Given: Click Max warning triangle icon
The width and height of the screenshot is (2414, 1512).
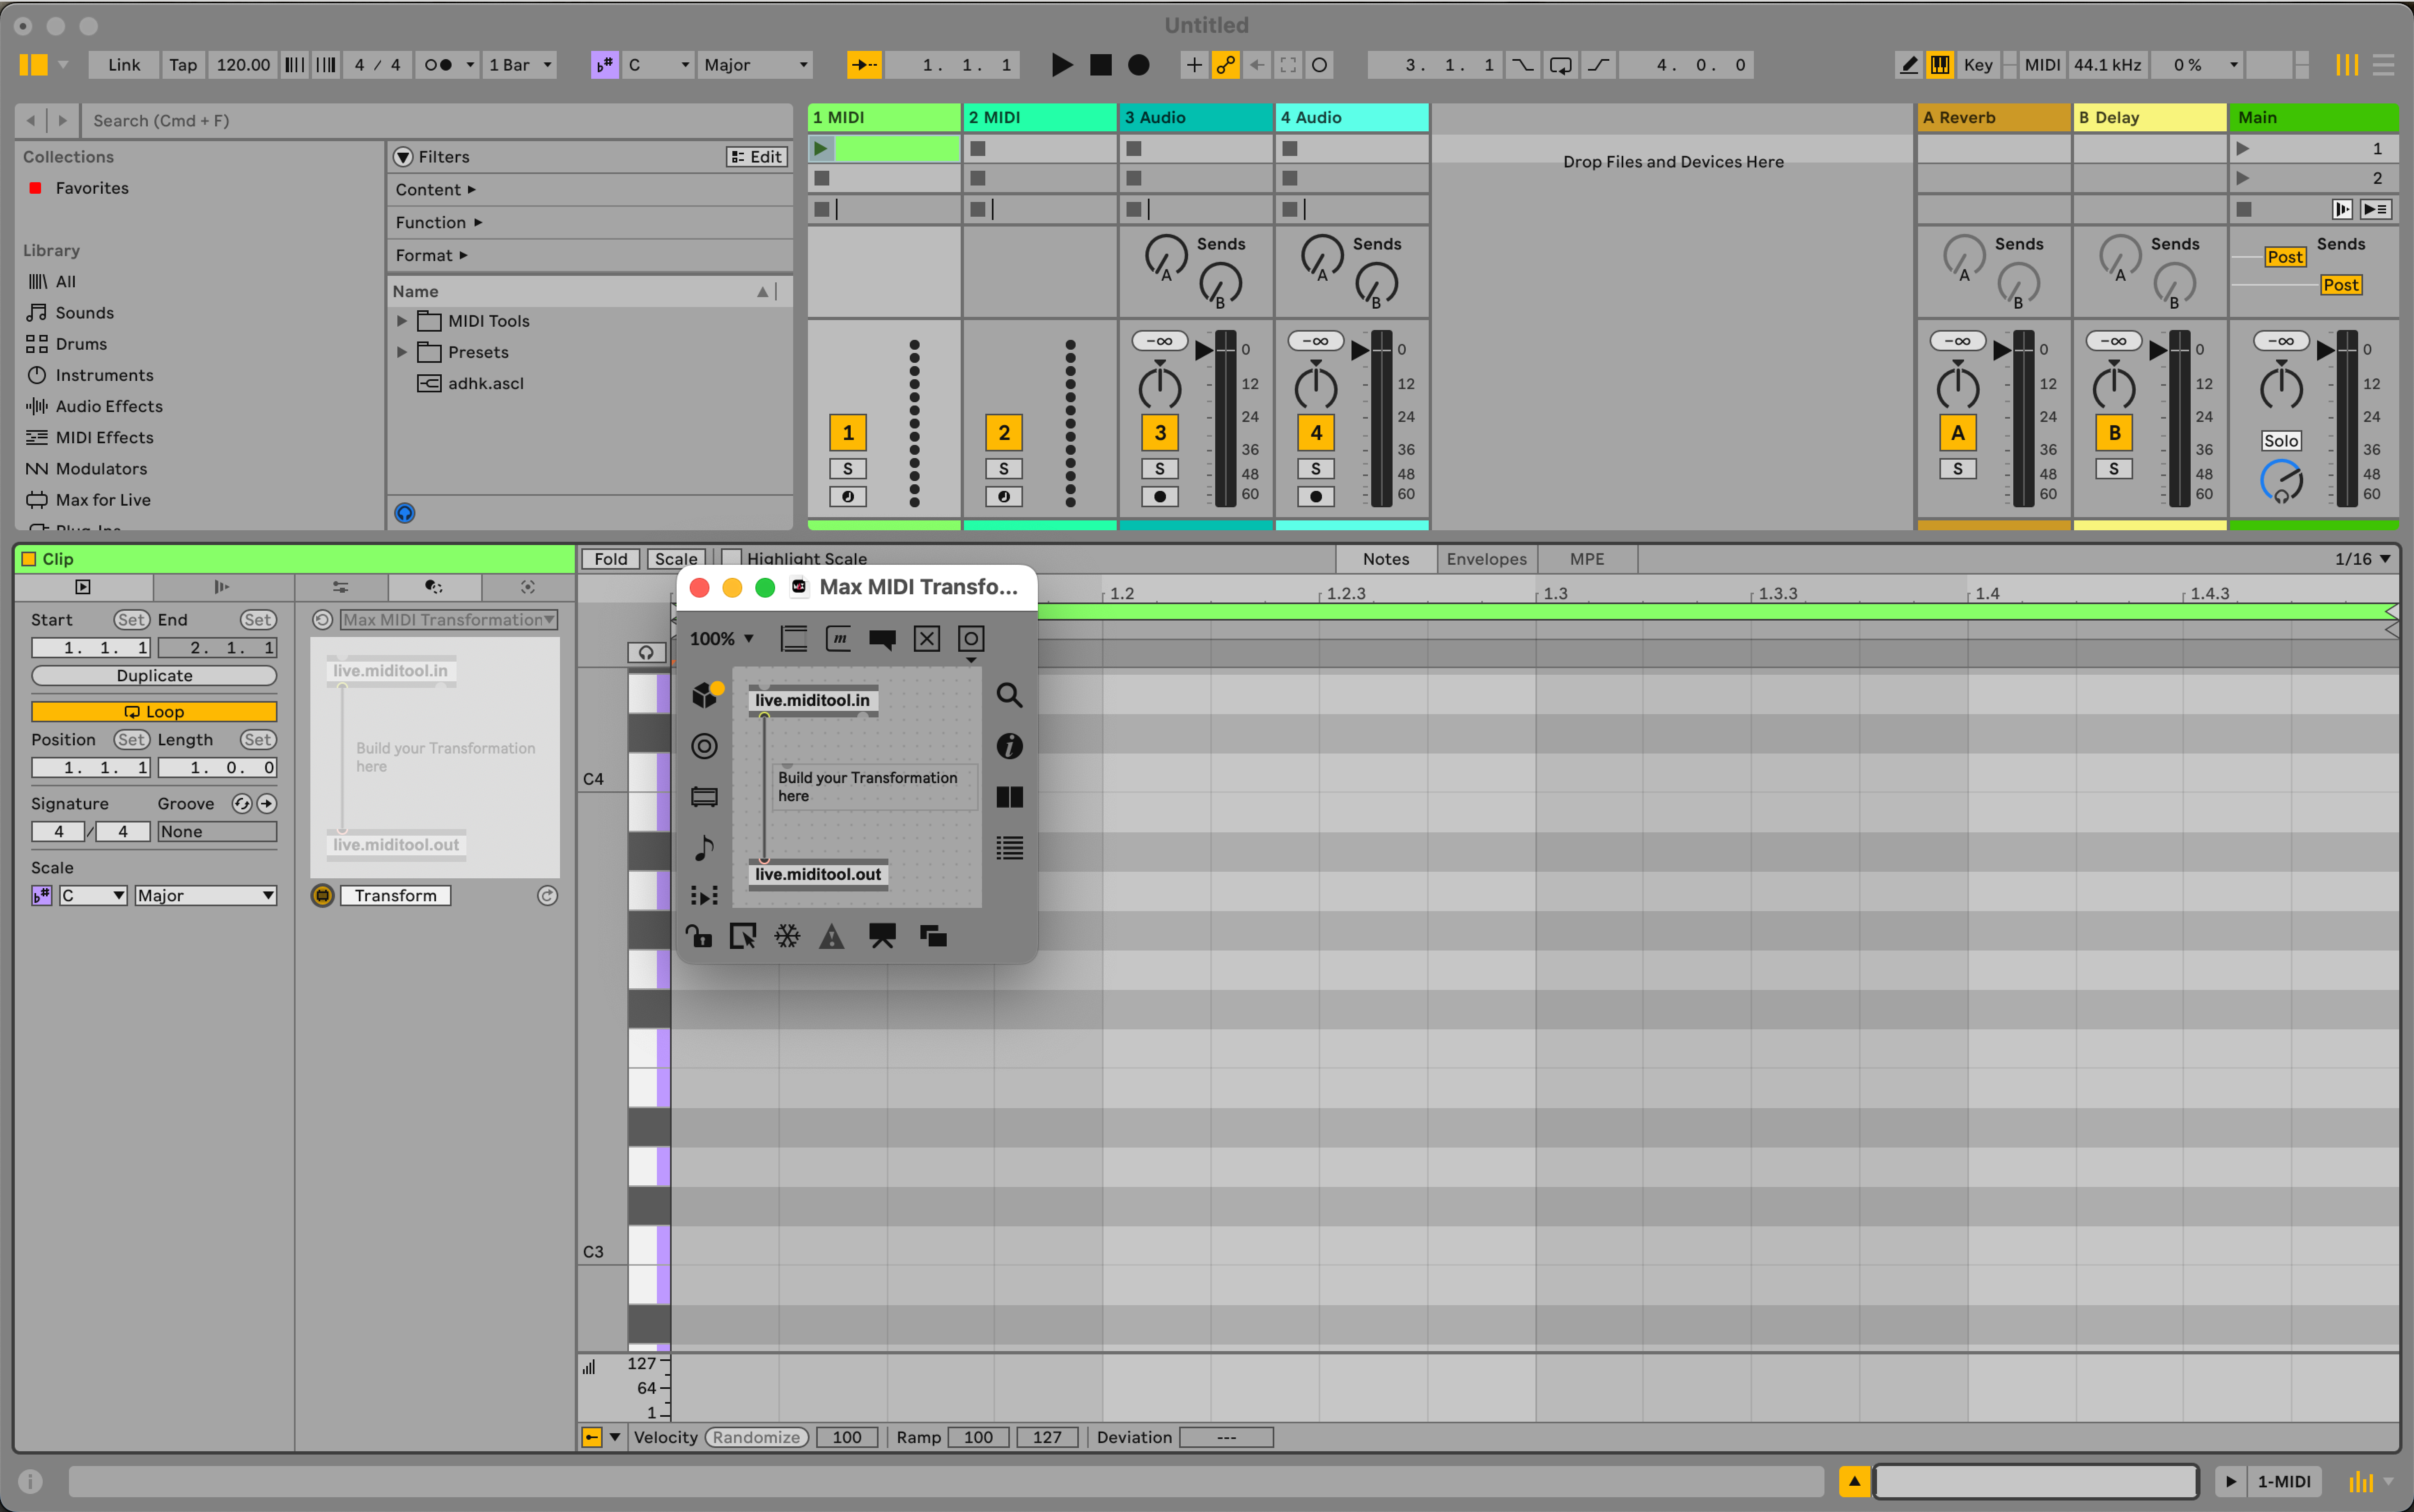Looking at the screenshot, I should click(x=831, y=936).
